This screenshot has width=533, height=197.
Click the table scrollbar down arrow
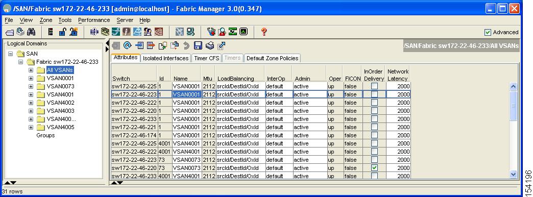tap(513, 175)
